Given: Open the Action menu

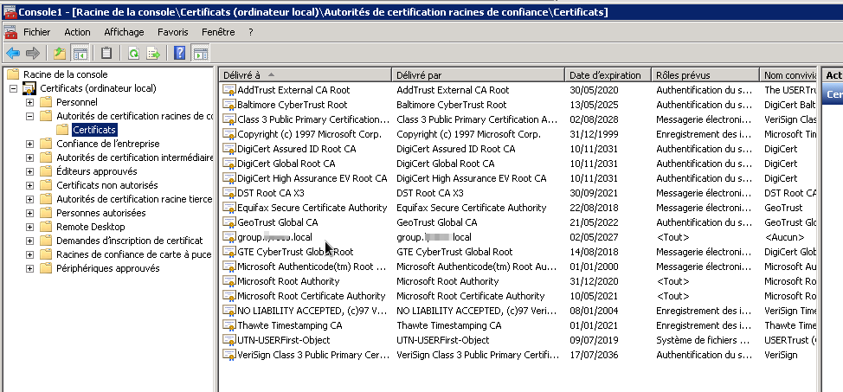Looking at the screenshot, I should tap(77, 32).
